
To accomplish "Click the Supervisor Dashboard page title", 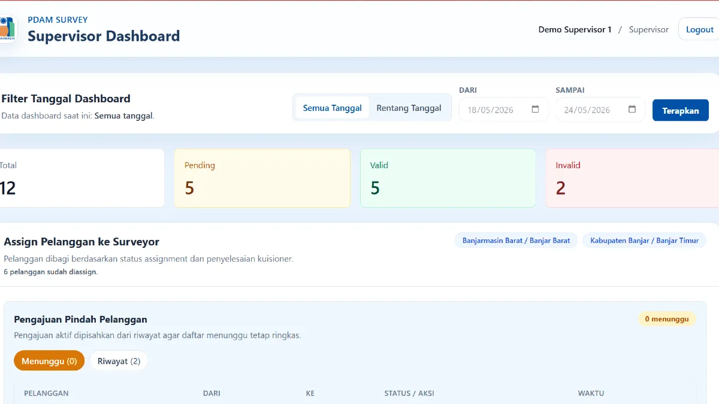I will (104, 36).
